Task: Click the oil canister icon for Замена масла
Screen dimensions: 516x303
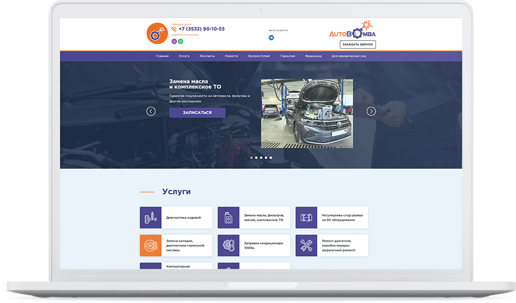Action: click(228, 217)
